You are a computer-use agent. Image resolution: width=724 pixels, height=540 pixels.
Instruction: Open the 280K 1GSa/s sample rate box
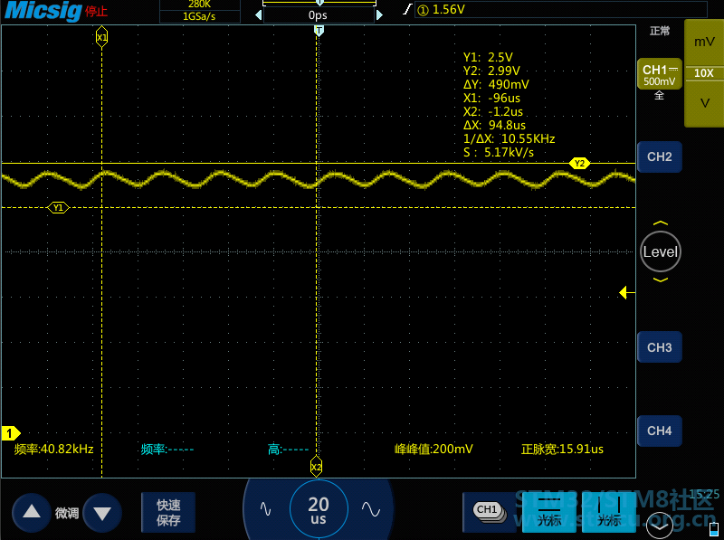pyautogui.click(x=199, y=11)
